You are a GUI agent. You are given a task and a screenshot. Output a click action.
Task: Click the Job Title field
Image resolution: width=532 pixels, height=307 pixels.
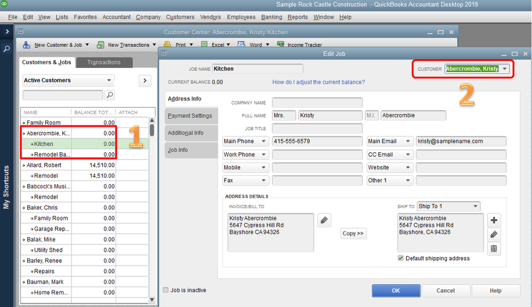(317, 129)
